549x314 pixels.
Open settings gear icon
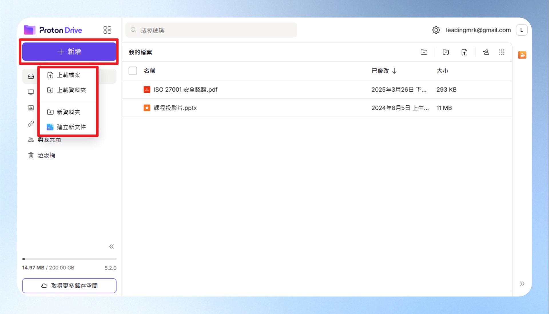click(436, 30)
